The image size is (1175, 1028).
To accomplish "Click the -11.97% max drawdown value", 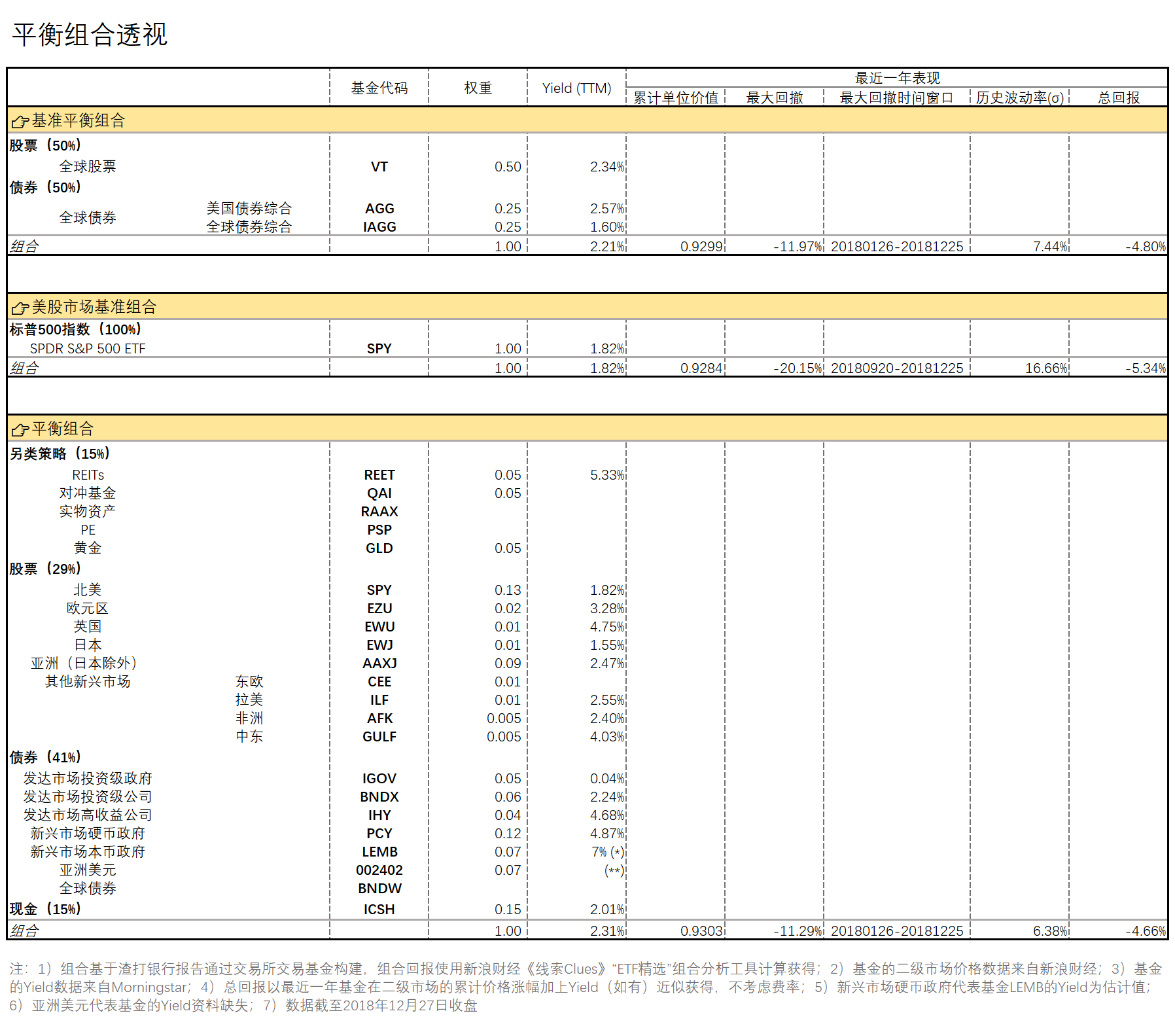I will (798, 247).
